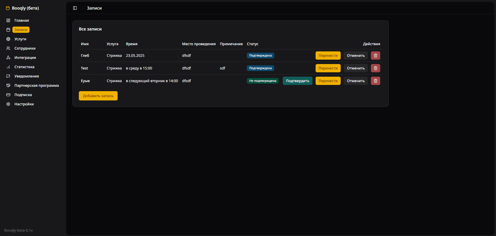Screen dimensions: 496x236
Task: Open the Главная menu item
Action: [x=22, y=20]
